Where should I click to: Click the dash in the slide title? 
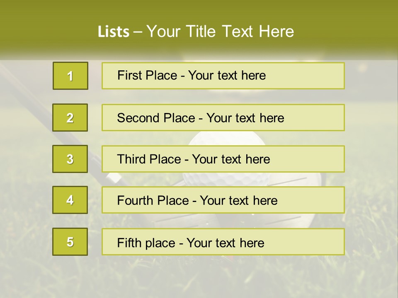tap(138, 31)
